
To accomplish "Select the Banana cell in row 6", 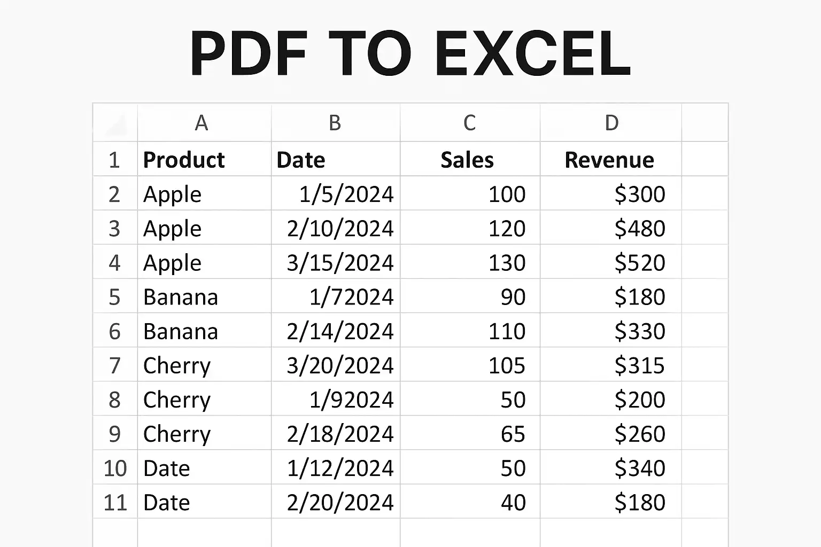I will 204,331.
